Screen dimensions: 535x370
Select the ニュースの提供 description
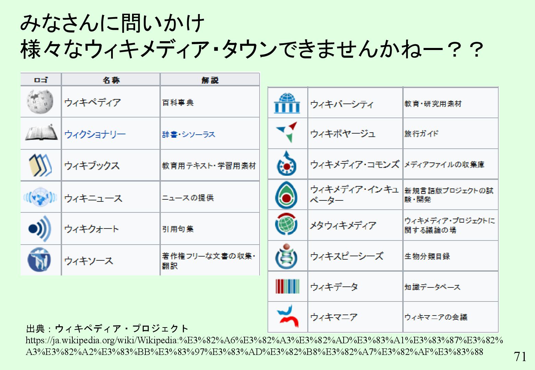[210, 197]
